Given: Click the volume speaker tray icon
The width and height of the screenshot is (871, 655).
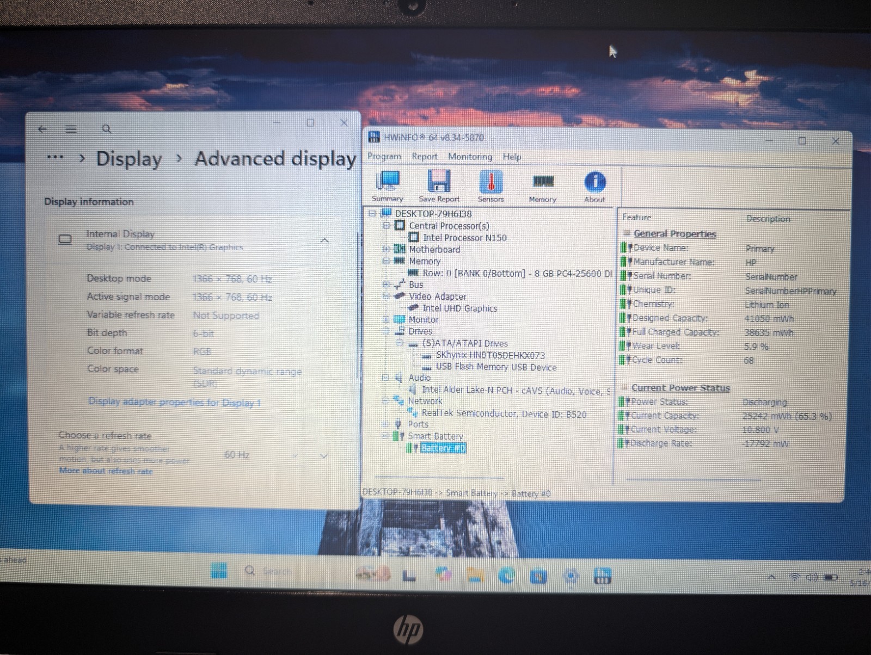Looking at the screenshot, I should point(812,577).
